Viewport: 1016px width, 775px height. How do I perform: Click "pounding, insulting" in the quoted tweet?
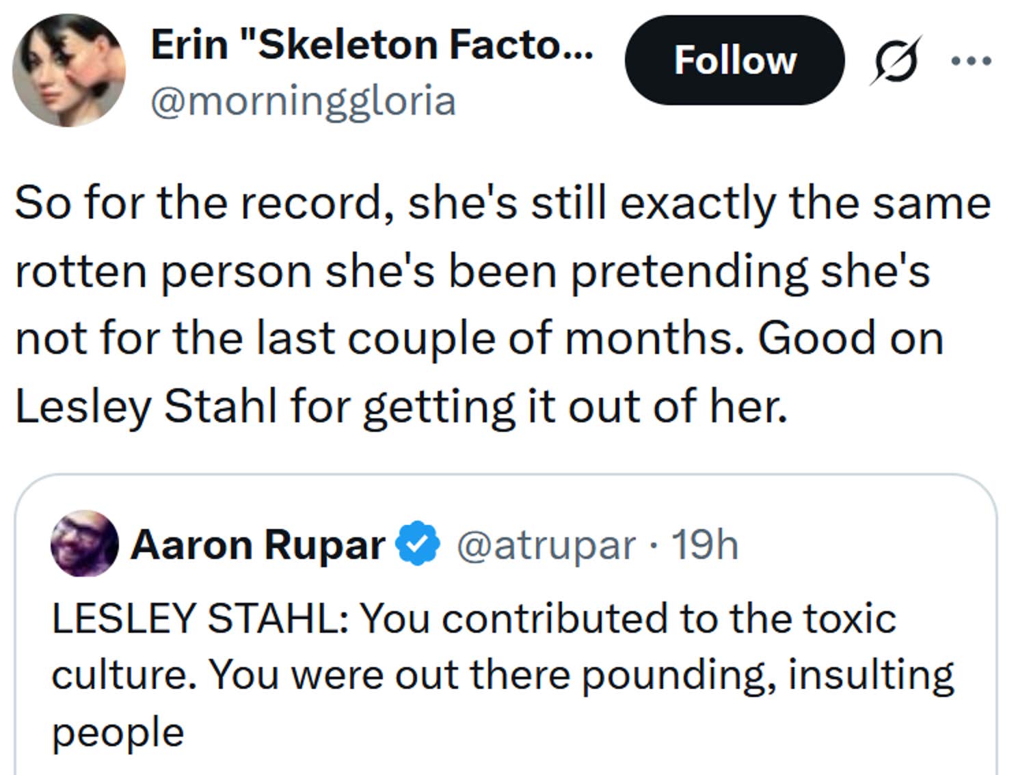(767, 675)
